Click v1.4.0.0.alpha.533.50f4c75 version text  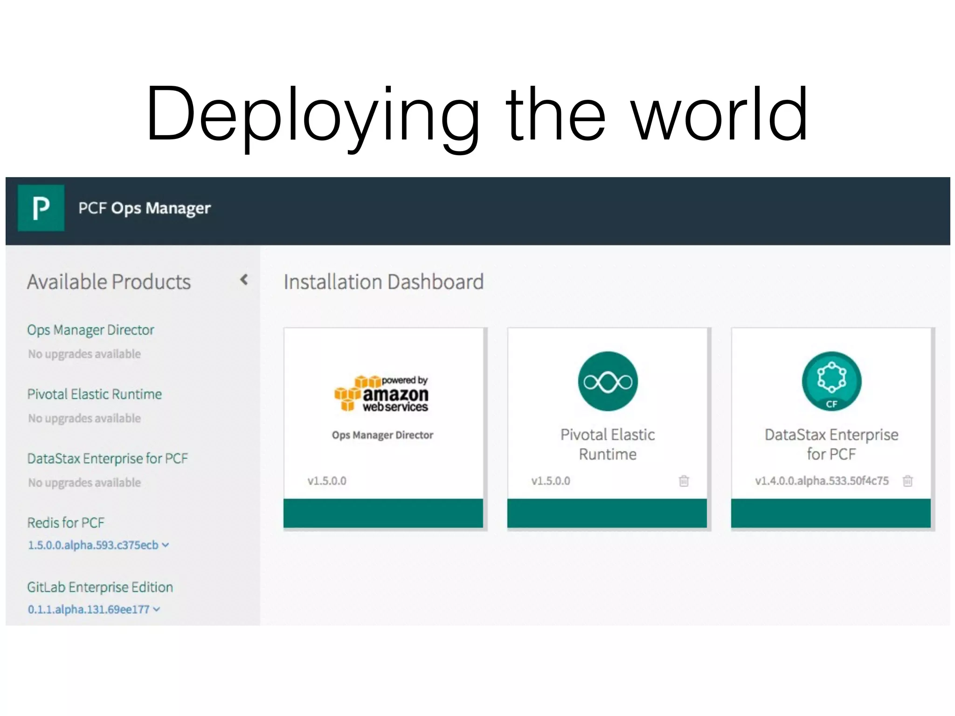[822, 481]
